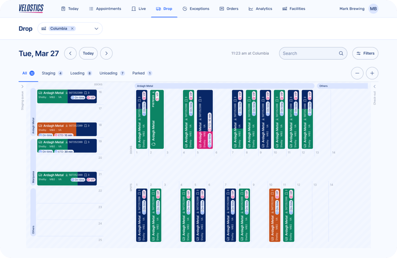Click the Others staging section label
The width and height of the screenshot is (397, 258).
pyautogui.click(x=33, y=212)
